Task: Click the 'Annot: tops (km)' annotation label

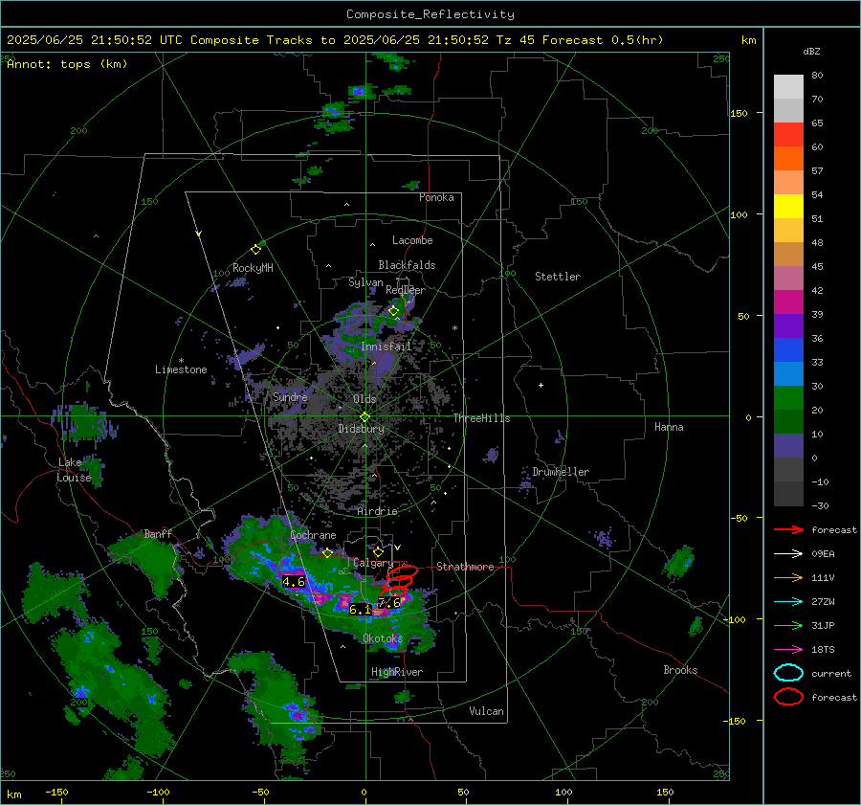Action: [67, 64]
